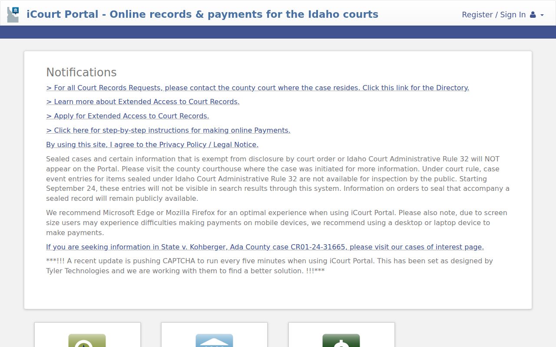Screen dimensions: 556x347
Task: Open the Privacy Policy / Legal Notice link
Action: [x=152, y=144]
